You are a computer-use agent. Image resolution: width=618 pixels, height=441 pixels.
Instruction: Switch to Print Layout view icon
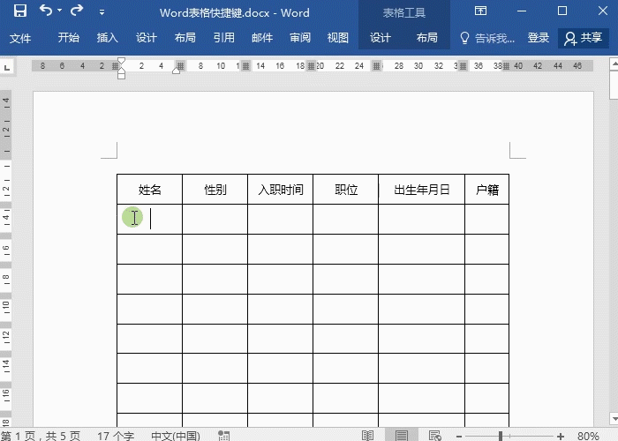click(402, 436)
